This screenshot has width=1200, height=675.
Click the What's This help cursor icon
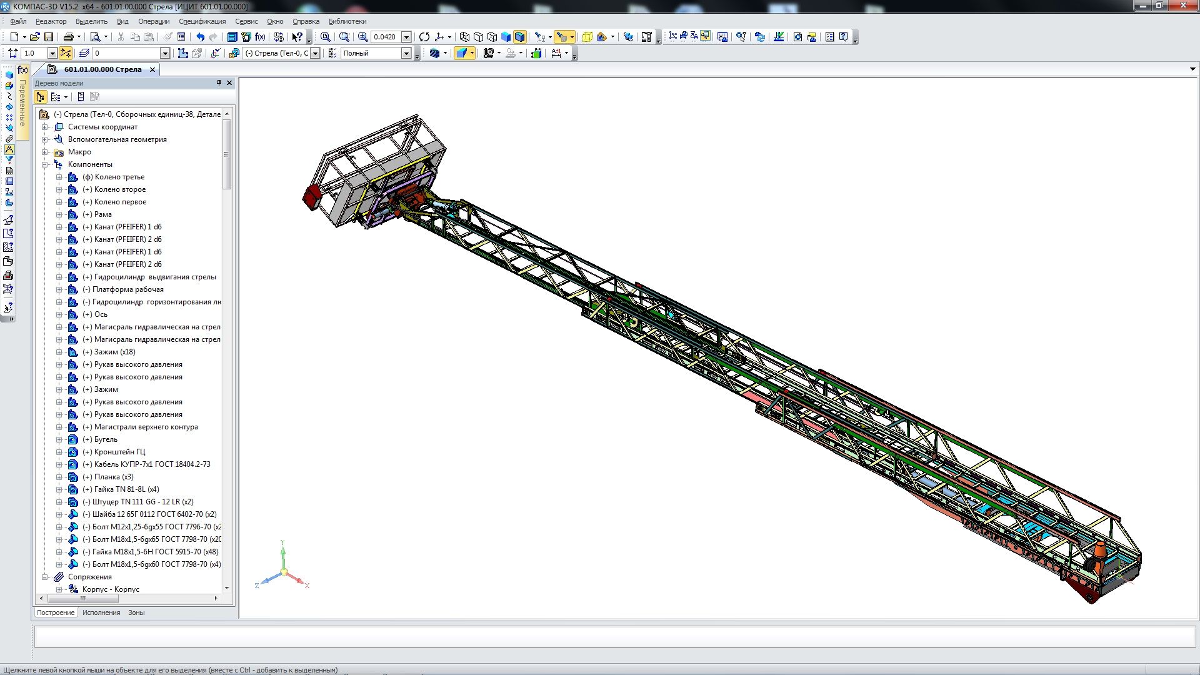tap(297, 37)
